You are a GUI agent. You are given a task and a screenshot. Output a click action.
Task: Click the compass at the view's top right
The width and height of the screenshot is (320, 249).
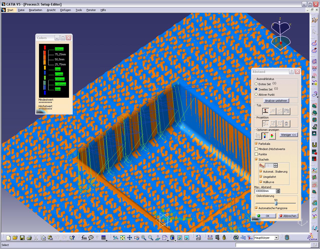[280, 34]
